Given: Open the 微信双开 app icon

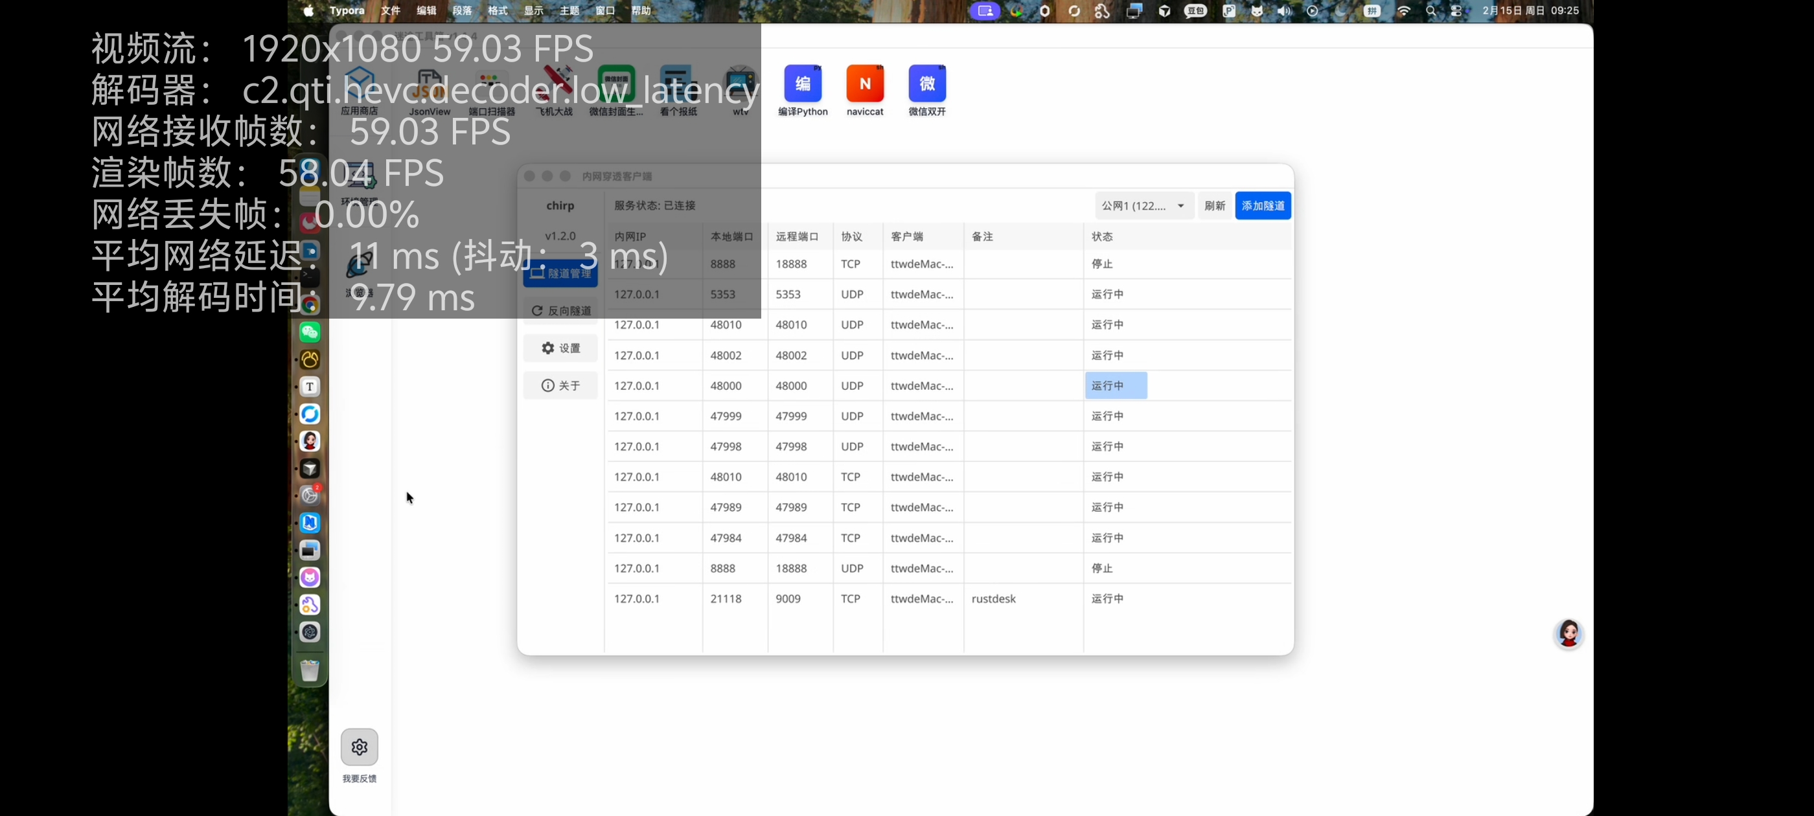Looking at the screenshot, I should pos(926,84).
